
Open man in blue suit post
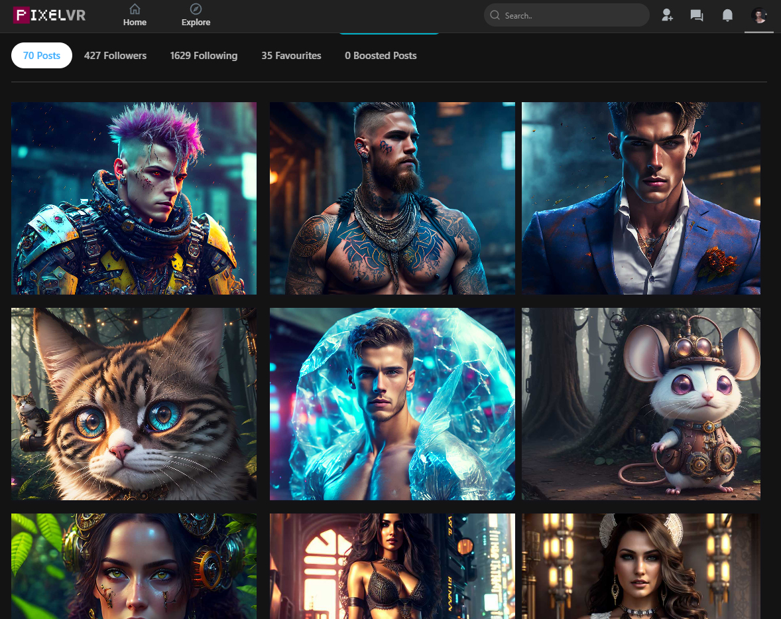coord(641,198)
